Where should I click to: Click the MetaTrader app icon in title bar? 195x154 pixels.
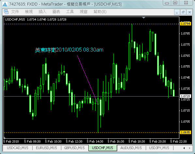(5, 4)
